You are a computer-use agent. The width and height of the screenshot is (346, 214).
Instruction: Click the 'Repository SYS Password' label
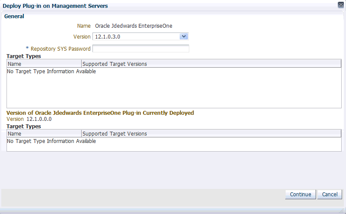pos(60,49)
